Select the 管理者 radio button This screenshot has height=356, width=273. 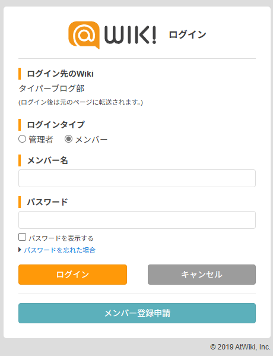[22, 139]
